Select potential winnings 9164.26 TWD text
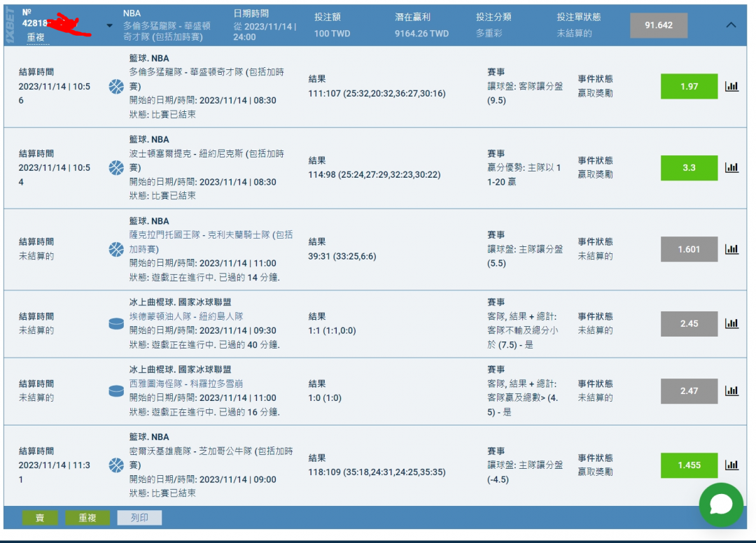 (421, 34)
